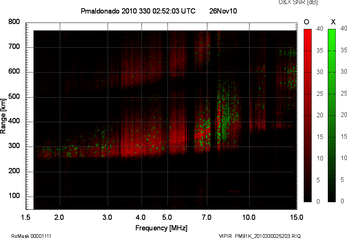Click the 2.0 frequency tick label
The width and height of the screenshot is (347, 239).
[x=59, y=217]
